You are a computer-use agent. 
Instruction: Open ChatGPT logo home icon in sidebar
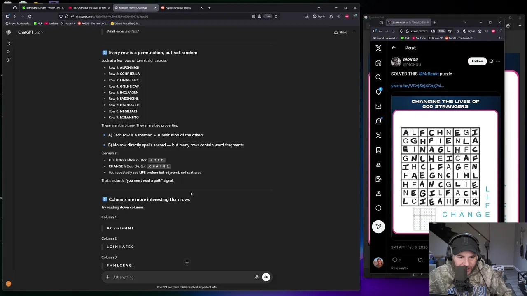point(8,32)
